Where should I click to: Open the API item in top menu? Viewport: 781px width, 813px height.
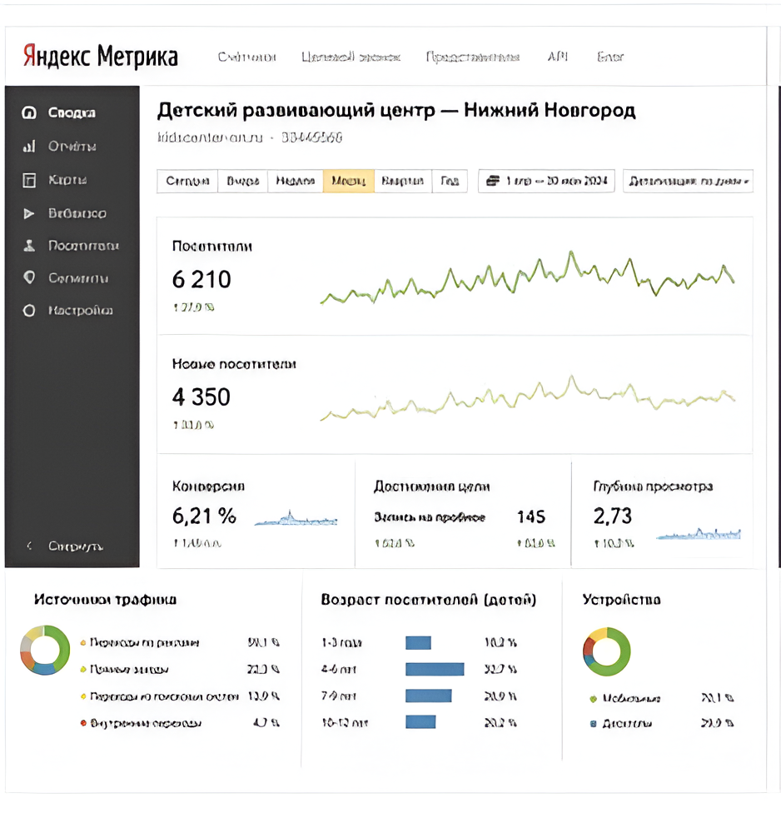point(557,57)
